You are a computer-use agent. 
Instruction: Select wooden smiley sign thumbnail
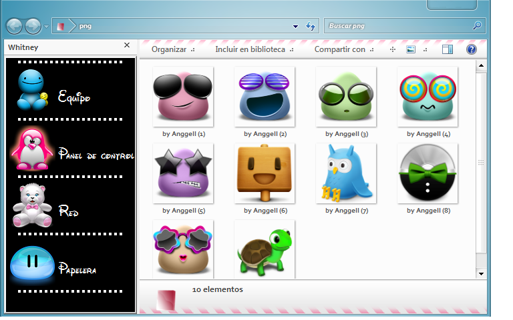pos(265,173)
